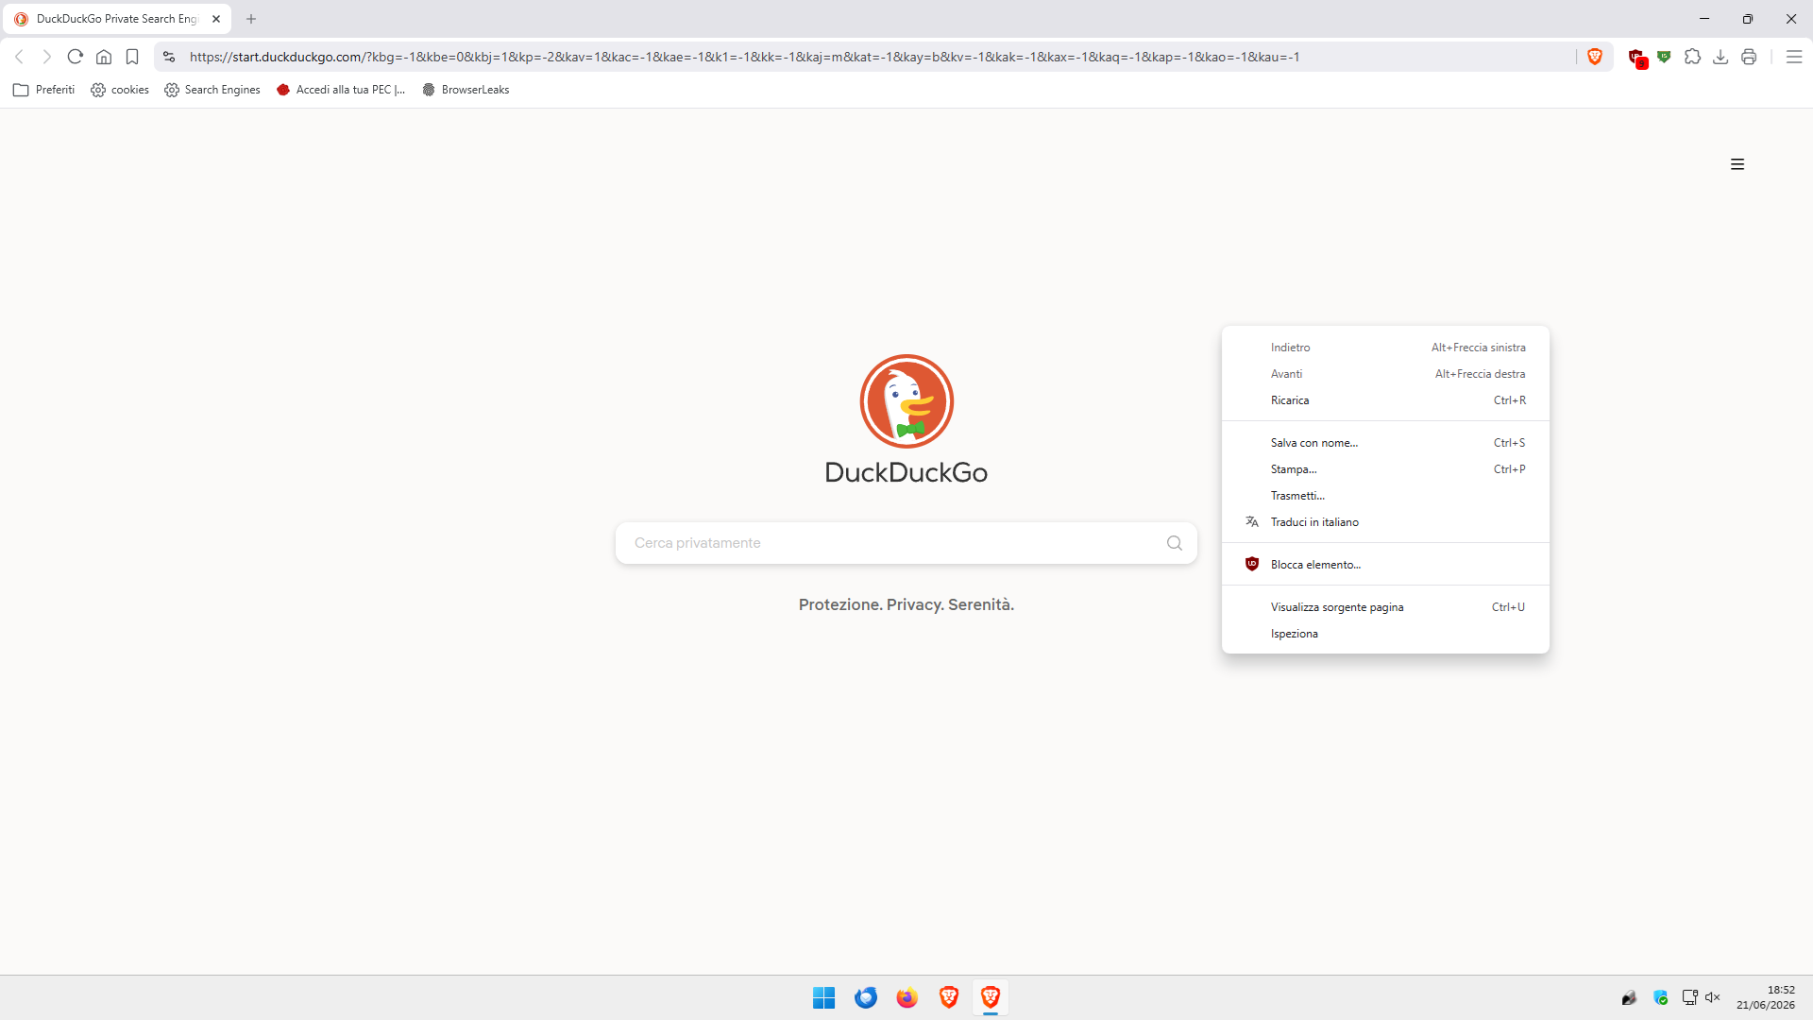View site information icon in address bar
1813x1020 pixels.
click(x=169, y=57)
